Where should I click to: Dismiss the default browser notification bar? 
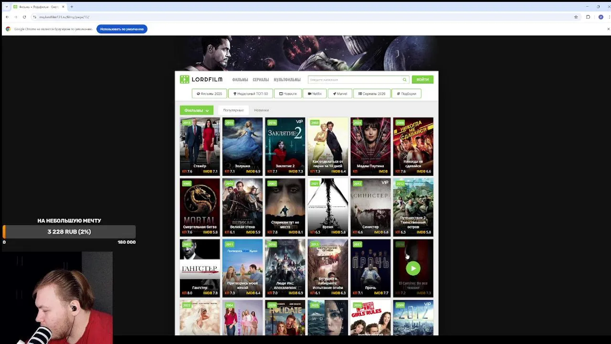coord(608,29)
